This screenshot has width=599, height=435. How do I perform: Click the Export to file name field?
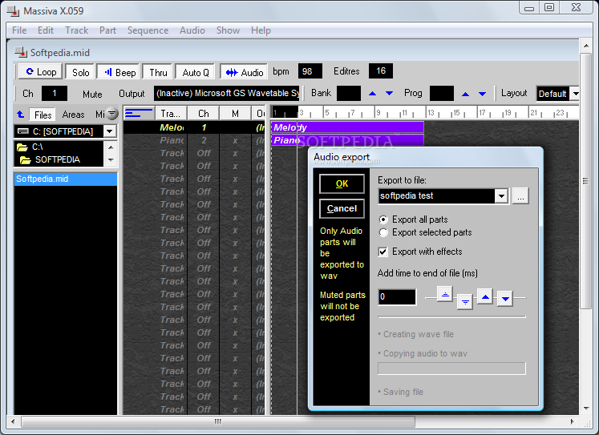[x=436, y=195]
